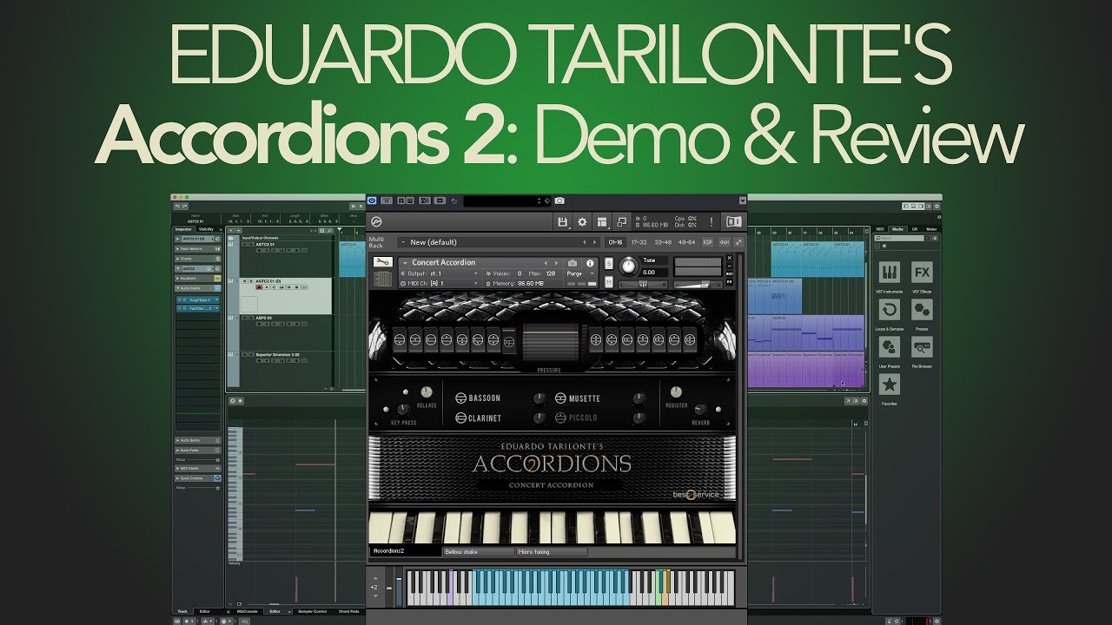Enable the Piccolo reed switch
This screenshot has width=1112, height=625.
(560, 418)
